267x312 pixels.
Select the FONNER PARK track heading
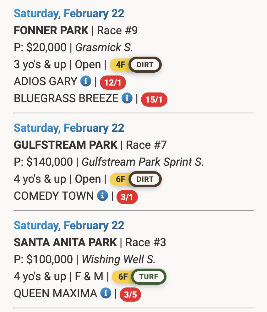click(51, 31)
